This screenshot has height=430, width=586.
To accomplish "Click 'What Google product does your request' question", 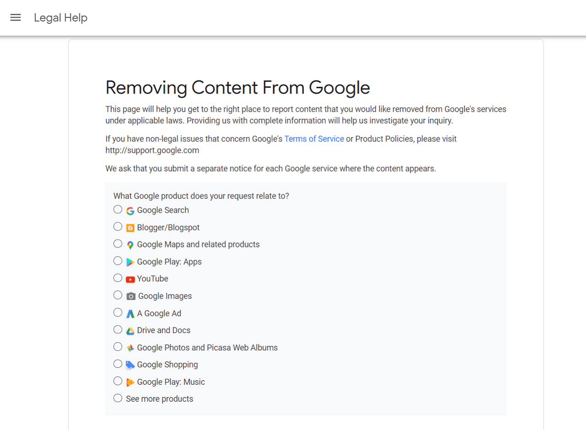I will 201,196.
